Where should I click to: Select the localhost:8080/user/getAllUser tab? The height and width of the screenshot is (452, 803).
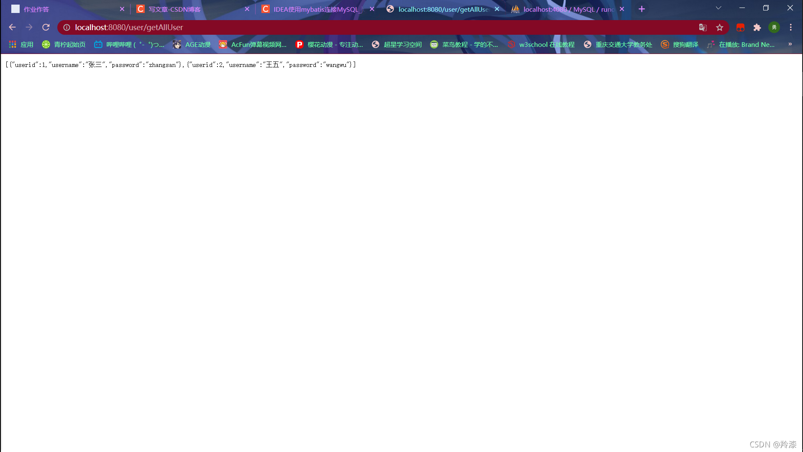[442, 9]
